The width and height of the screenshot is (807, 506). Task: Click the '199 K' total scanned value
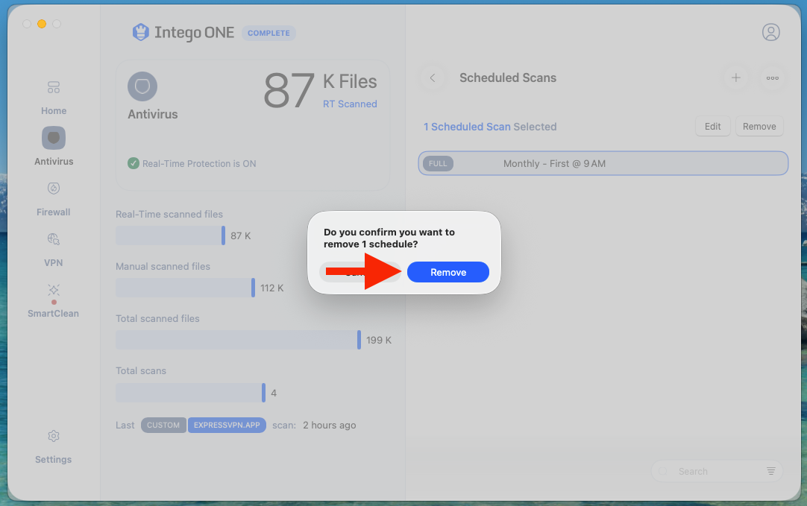(379, 340)
